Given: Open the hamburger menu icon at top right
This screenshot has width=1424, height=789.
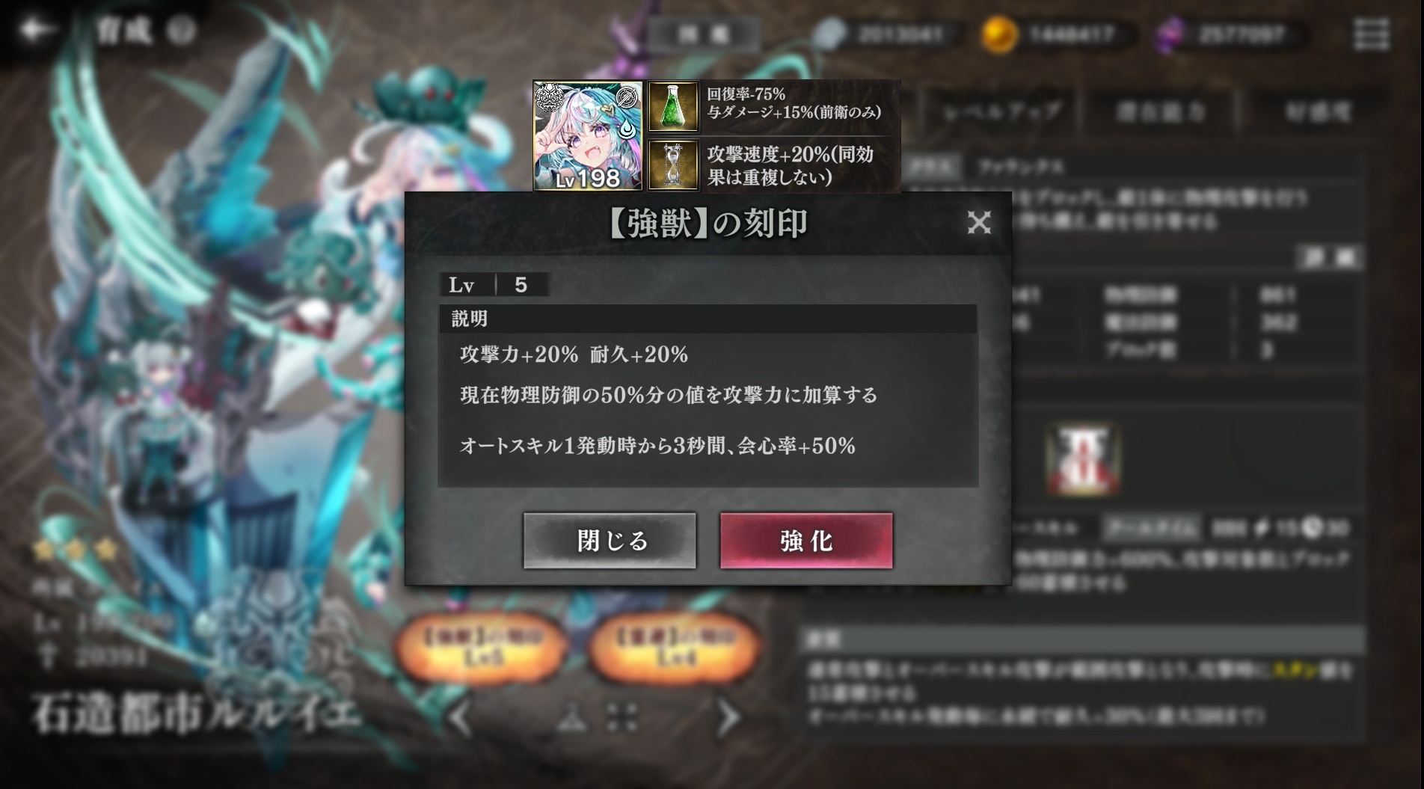Looking at the screenshot, I should tap(1372, 34).
